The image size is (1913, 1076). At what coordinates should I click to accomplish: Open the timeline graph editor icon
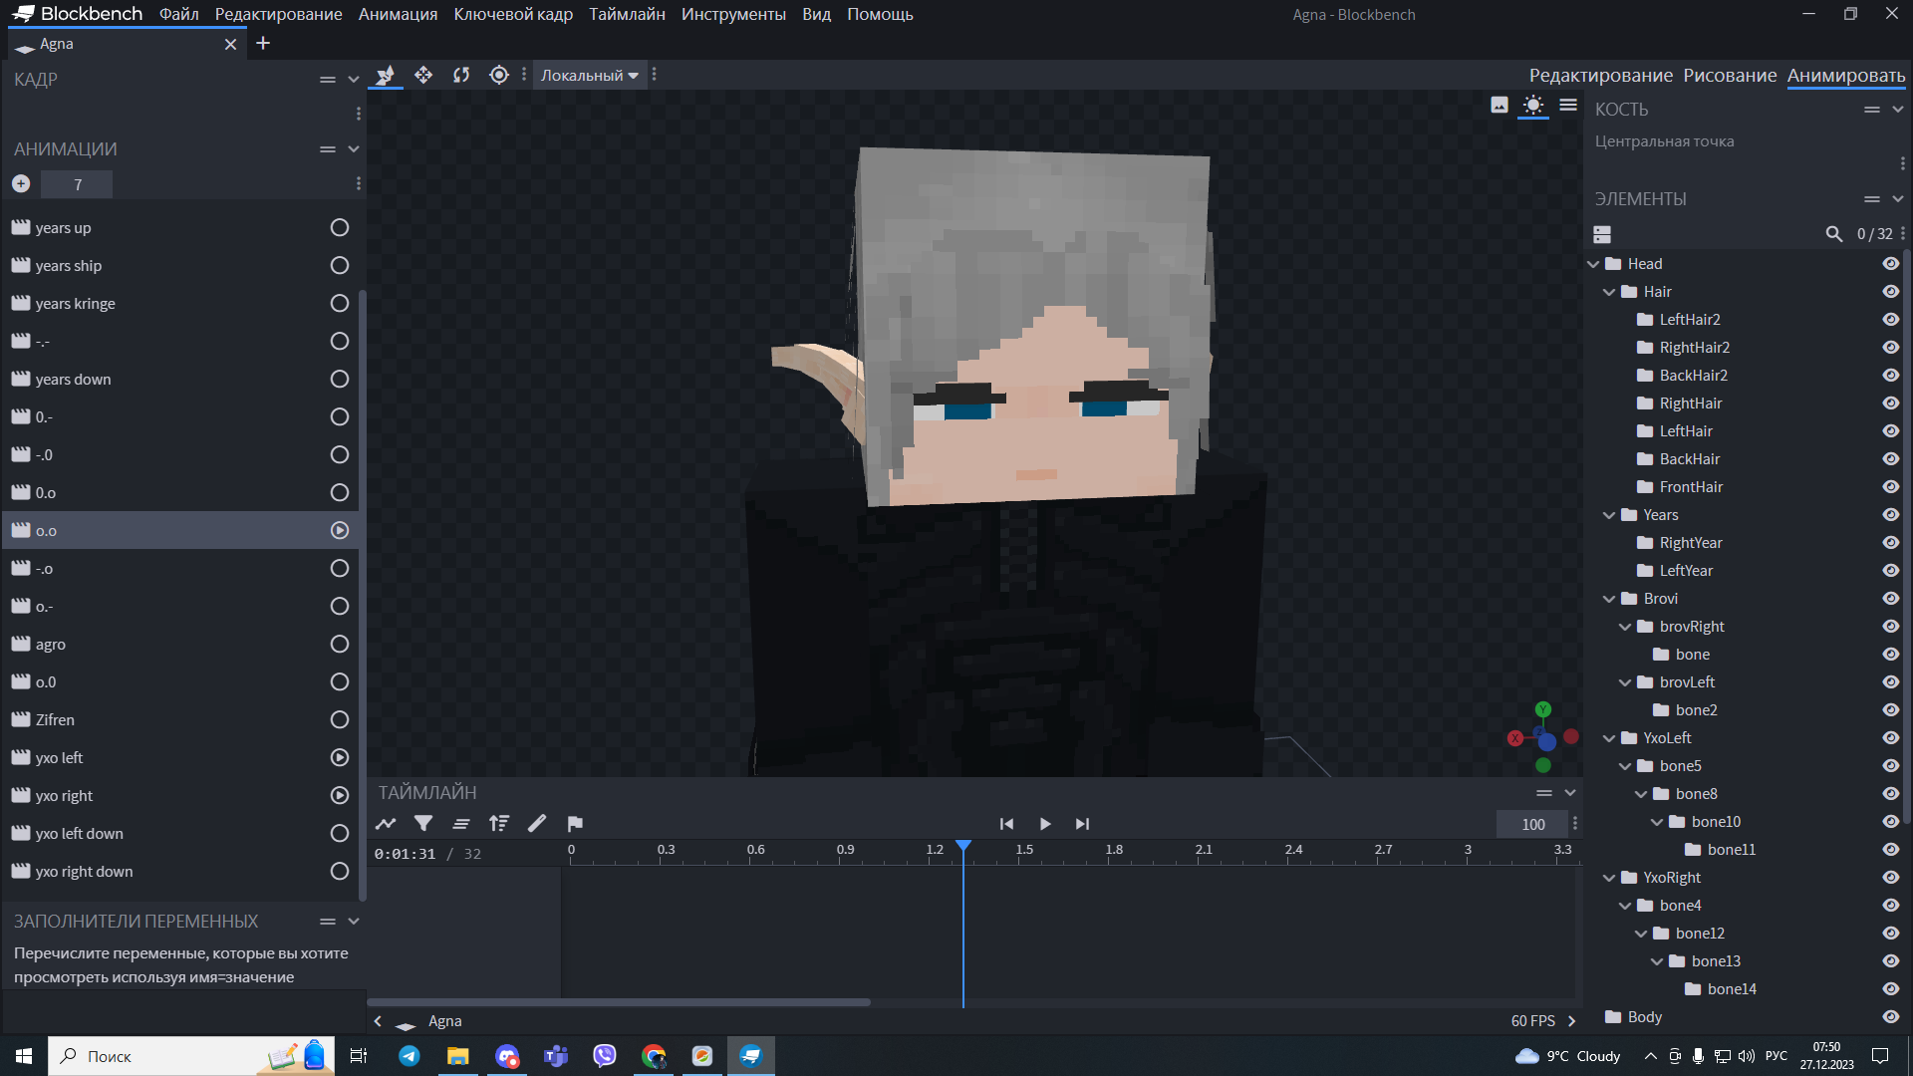click(386, 824)
